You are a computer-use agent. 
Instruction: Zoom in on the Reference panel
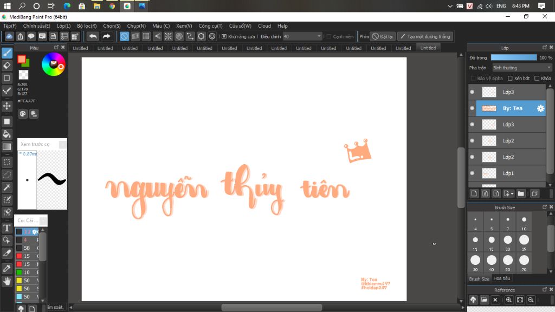point(508,300)
